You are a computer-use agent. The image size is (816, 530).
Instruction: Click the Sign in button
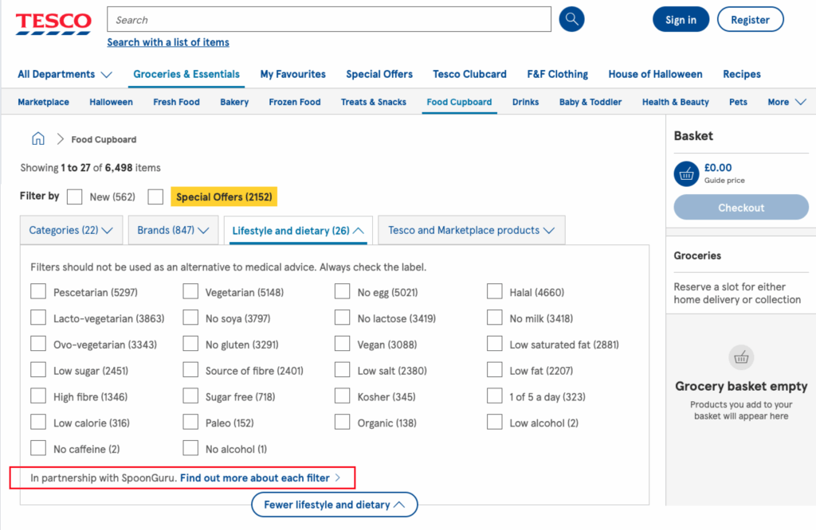(x=681, y=20)
